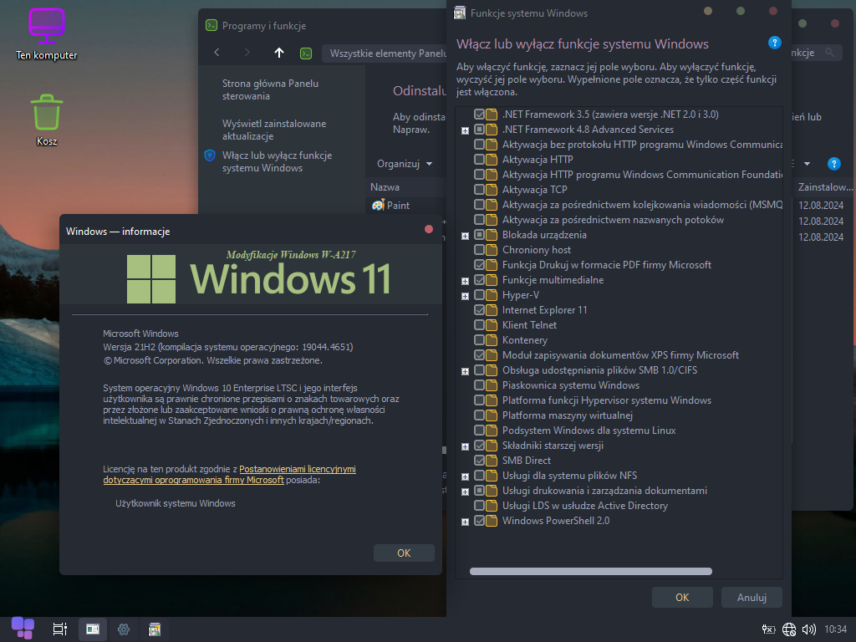
Task: Click the horizontal scrollbar in features list
Action: (590, 572)
